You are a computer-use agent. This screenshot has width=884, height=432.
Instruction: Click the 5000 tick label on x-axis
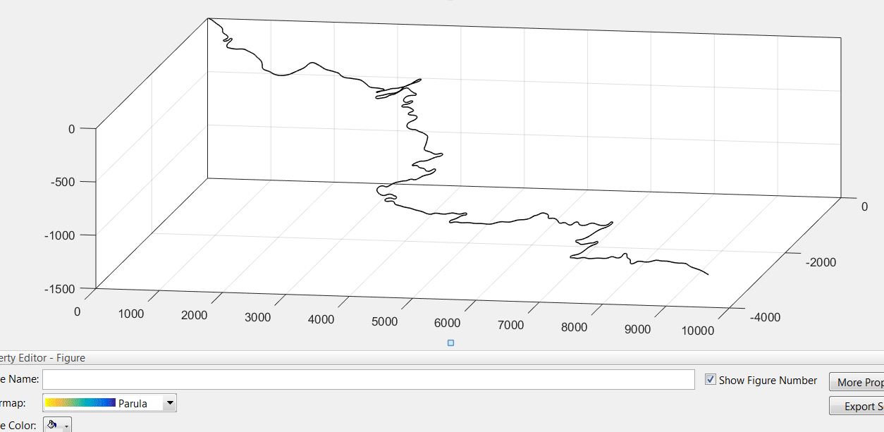coord(384,321)
